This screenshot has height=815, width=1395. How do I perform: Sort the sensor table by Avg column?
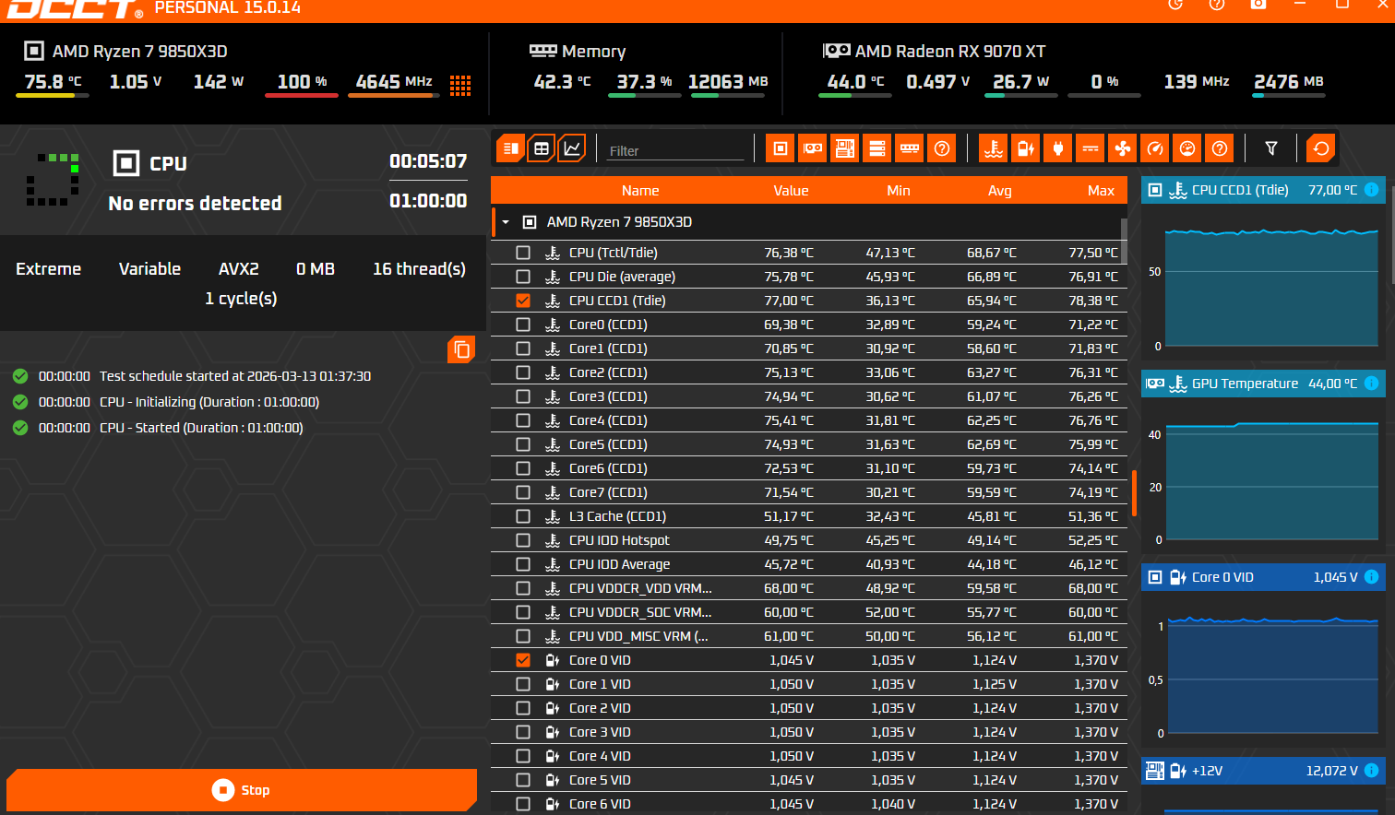tap(1000, 191)
